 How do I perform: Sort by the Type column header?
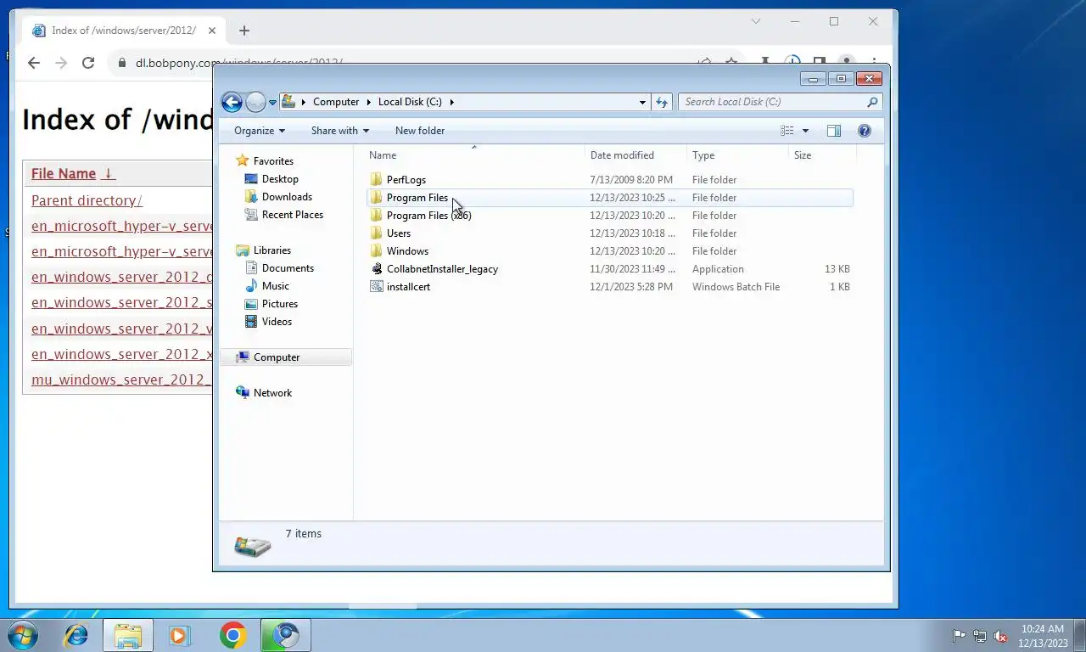pos(737,155)
